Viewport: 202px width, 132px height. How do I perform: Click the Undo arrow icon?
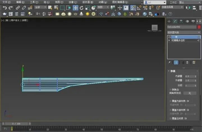(5, 8)
